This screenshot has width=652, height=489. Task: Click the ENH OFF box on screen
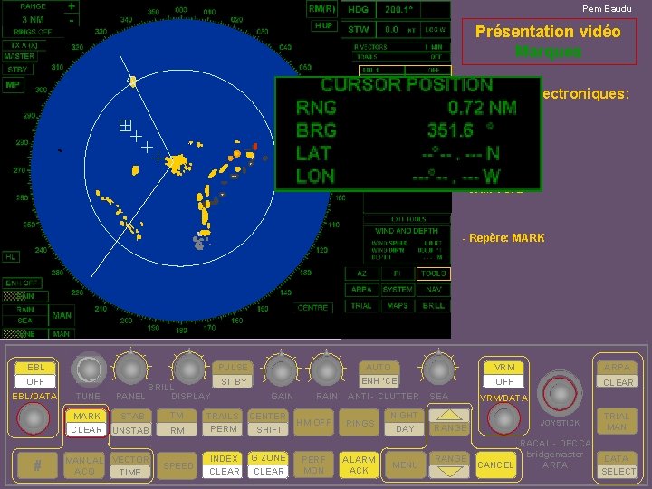22,283
